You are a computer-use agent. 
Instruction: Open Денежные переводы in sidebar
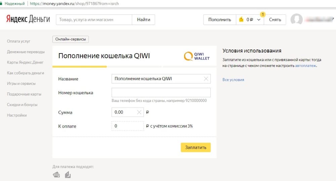(26, 52)
